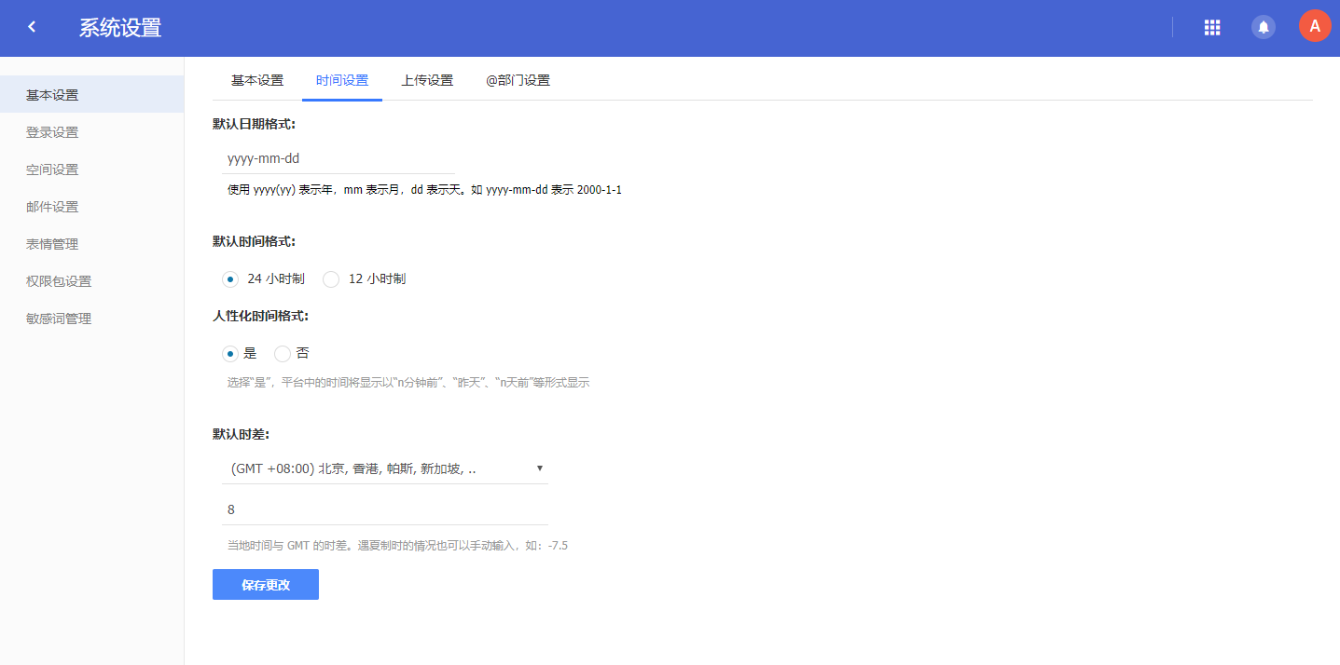The width and height of the screenshot is (1340, 665).
Task: Click the GMT offset hint mentioning -7.5
Action: click(397, 545)
